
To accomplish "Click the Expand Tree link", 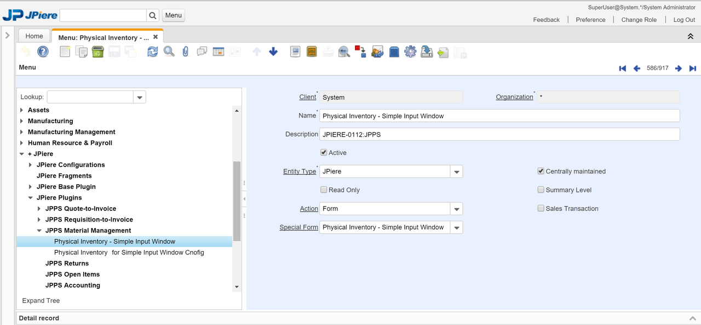I will coord(41,300).
